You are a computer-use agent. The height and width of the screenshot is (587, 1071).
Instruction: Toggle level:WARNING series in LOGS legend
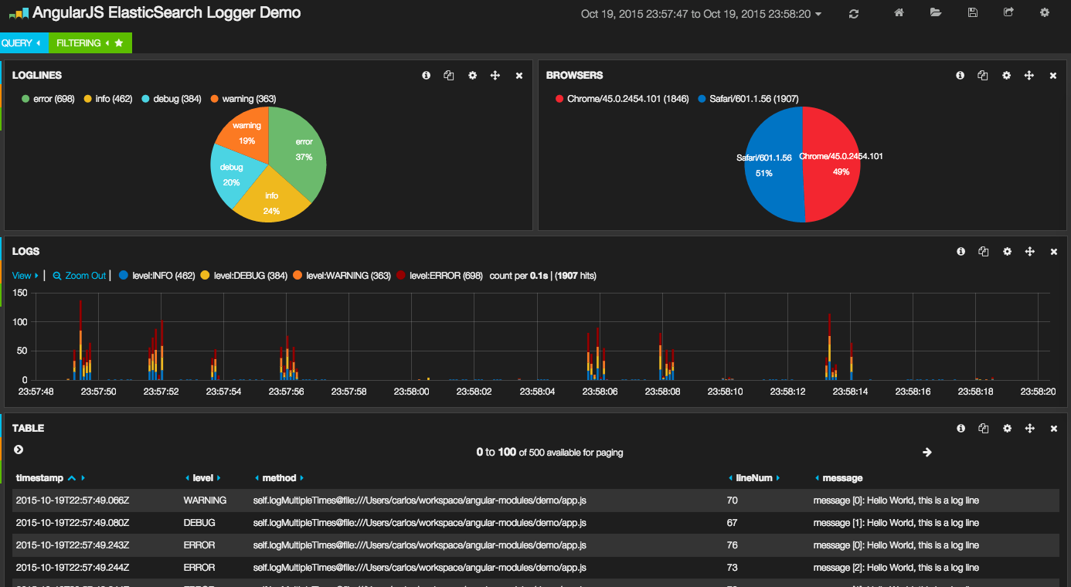(x=342, y=276)
